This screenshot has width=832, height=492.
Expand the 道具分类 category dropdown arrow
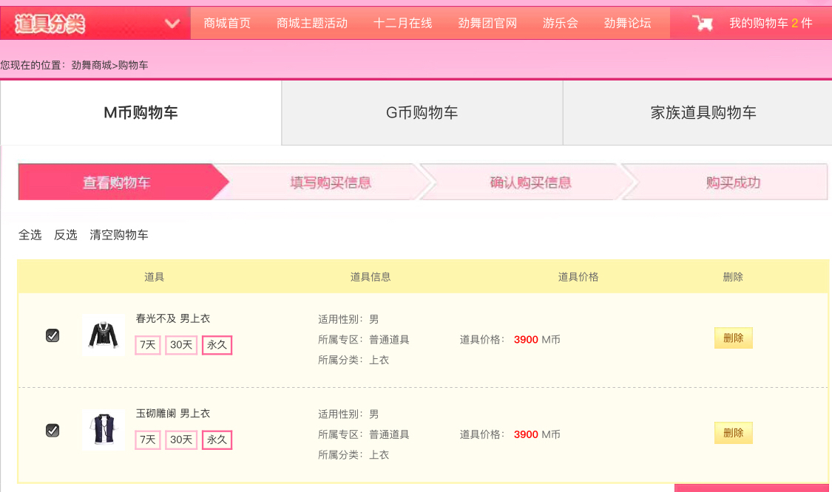[172, 24]
